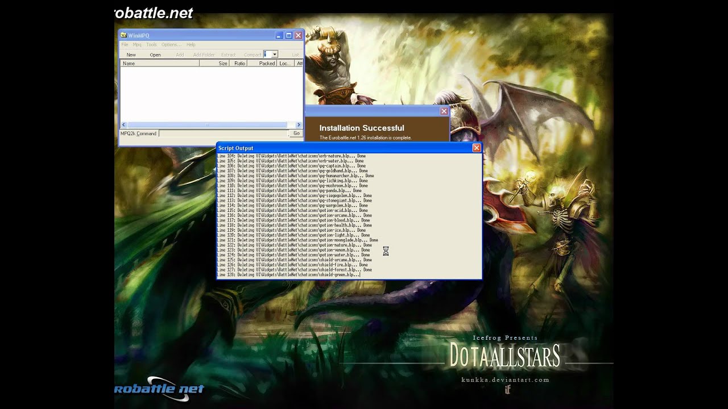Screen dimensions: 728x409
Task: Click Line 125 shield-arcane.blp output row
Action: 294,260
